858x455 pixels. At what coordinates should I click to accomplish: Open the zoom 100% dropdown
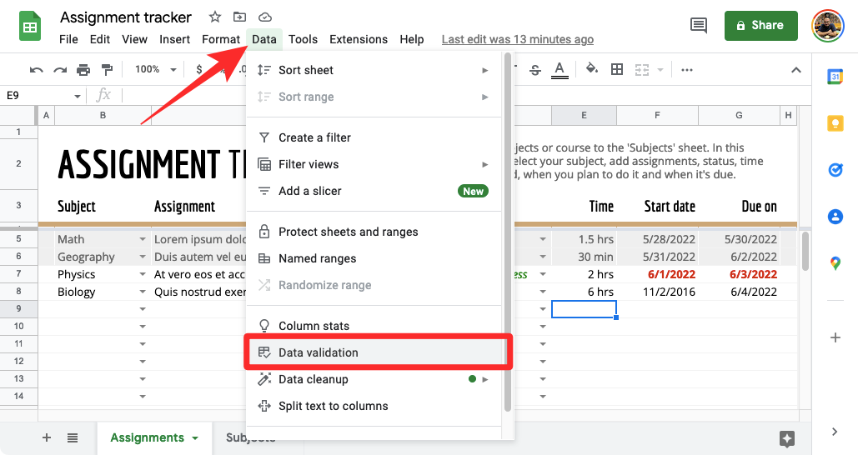click(x=153, y=70)
